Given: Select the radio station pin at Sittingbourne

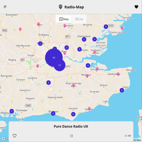Looking at the screenshot, I should point(97,69).
